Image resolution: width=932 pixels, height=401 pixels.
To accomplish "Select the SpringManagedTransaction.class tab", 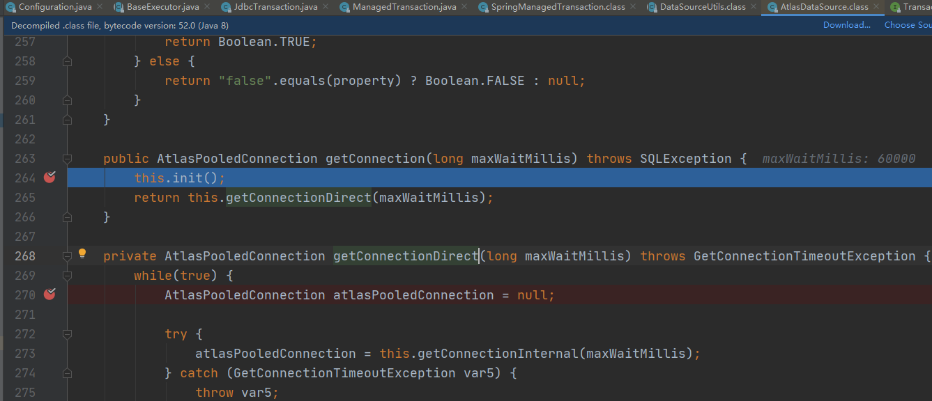I will pyautogui.click(x=558, y=7).
